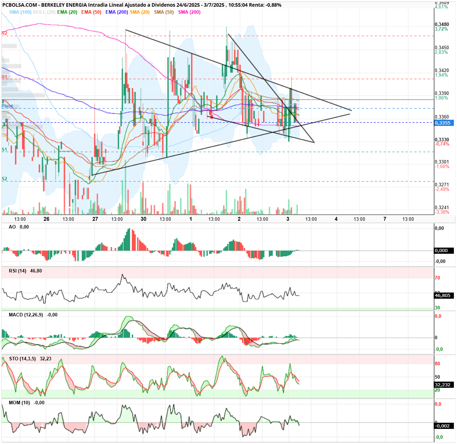Viewport: 457px width, 444px height.
Task: Click the current price tag 0,3355
Action: 444,123
